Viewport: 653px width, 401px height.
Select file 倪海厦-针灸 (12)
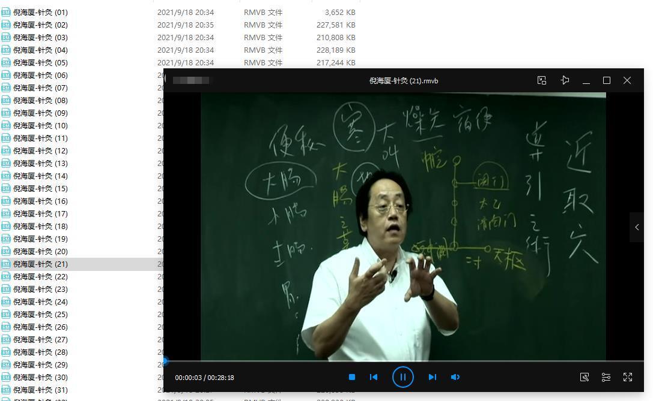point(40,150)
